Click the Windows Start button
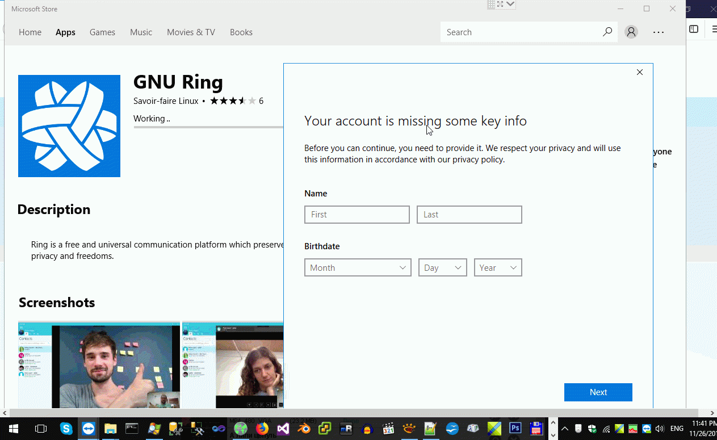This screenshot has width=717, height=440. coord(14,429)
